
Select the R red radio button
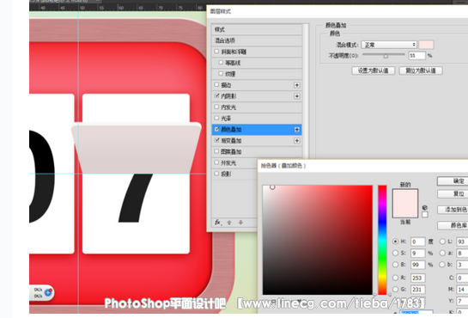(x=396, y=278)
